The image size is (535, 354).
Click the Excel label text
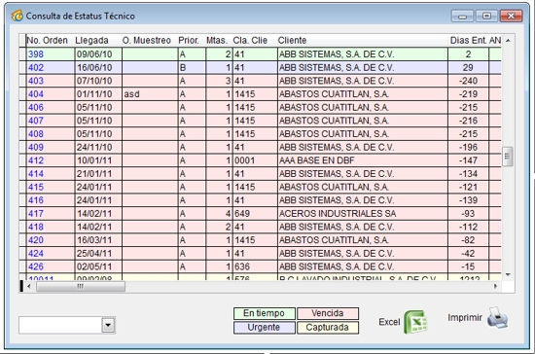click(x=389, y=322)
